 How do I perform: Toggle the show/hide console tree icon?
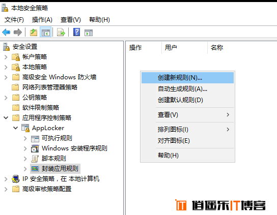click(x=46, y=33)
